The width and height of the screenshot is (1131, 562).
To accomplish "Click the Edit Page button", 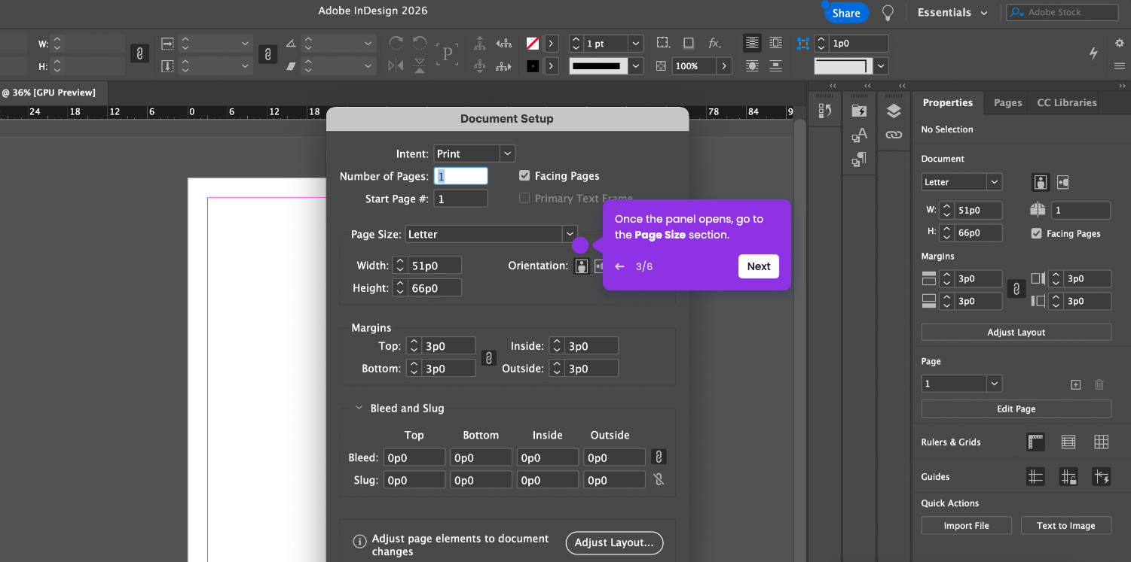I will pos(1016,409).
